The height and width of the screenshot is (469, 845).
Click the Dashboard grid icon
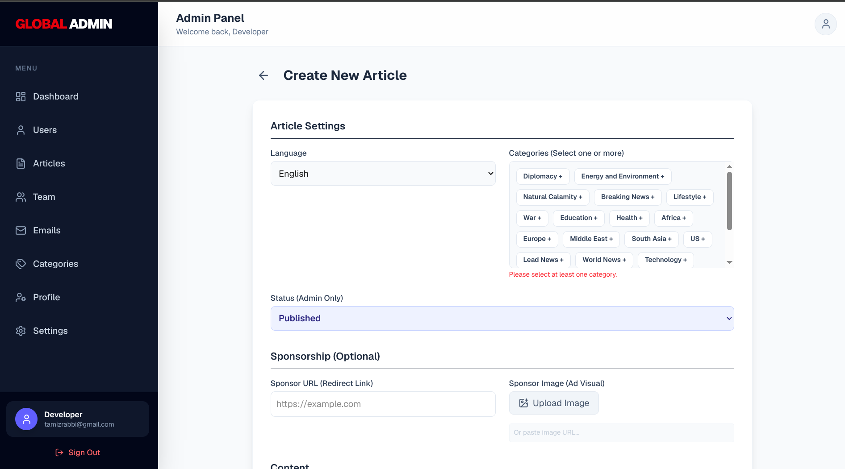21,96
